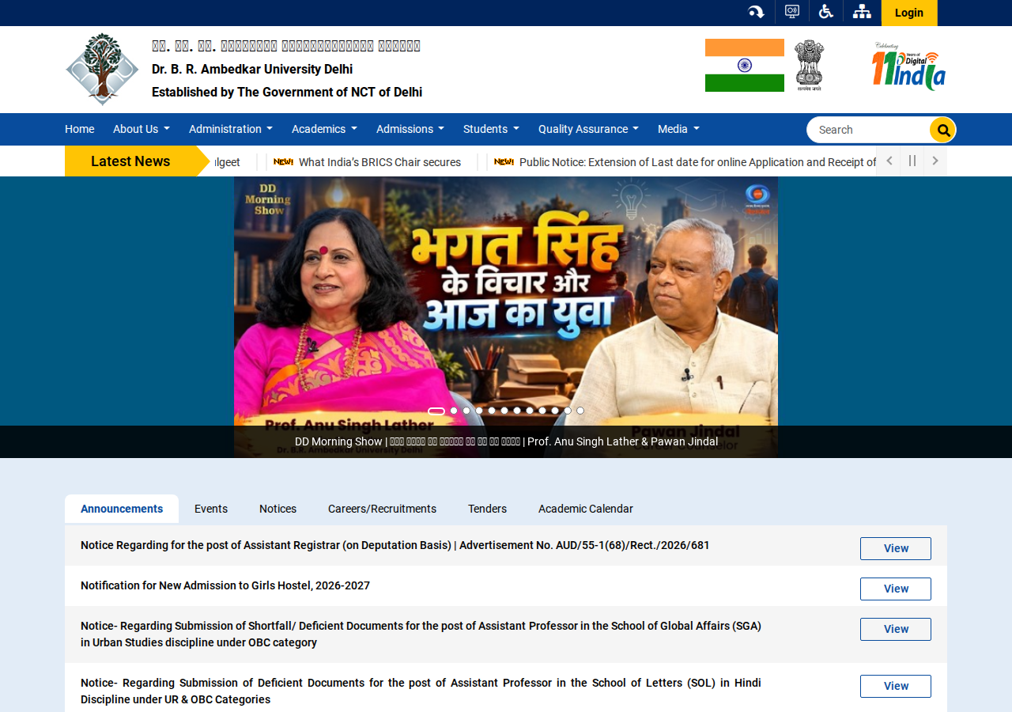View the Girls Hostel admission notification
1012x712 pixels.
(x=896, y=589)
